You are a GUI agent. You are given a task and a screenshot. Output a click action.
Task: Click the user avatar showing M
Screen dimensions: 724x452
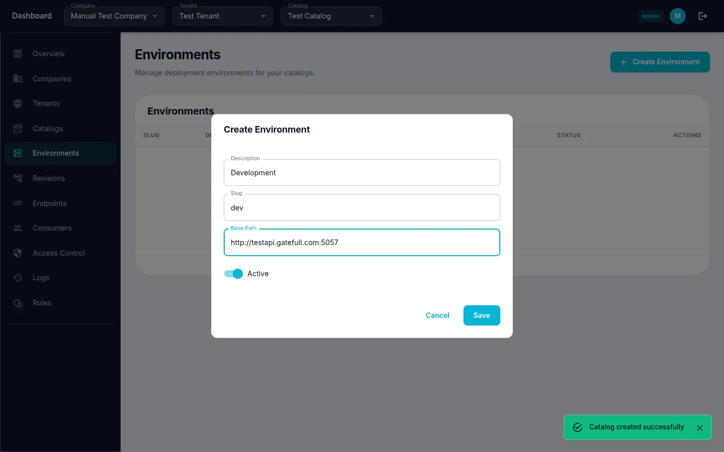click(677, 16)
